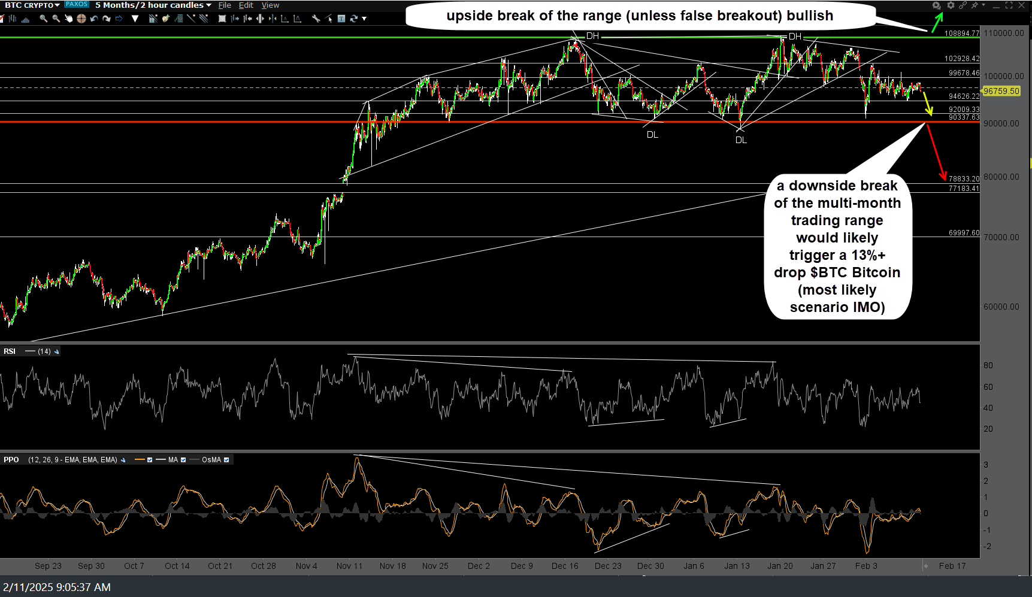The height and width of the screenshot is (597, 1032).
Task: Open the View menu
Action: point(270,5)
